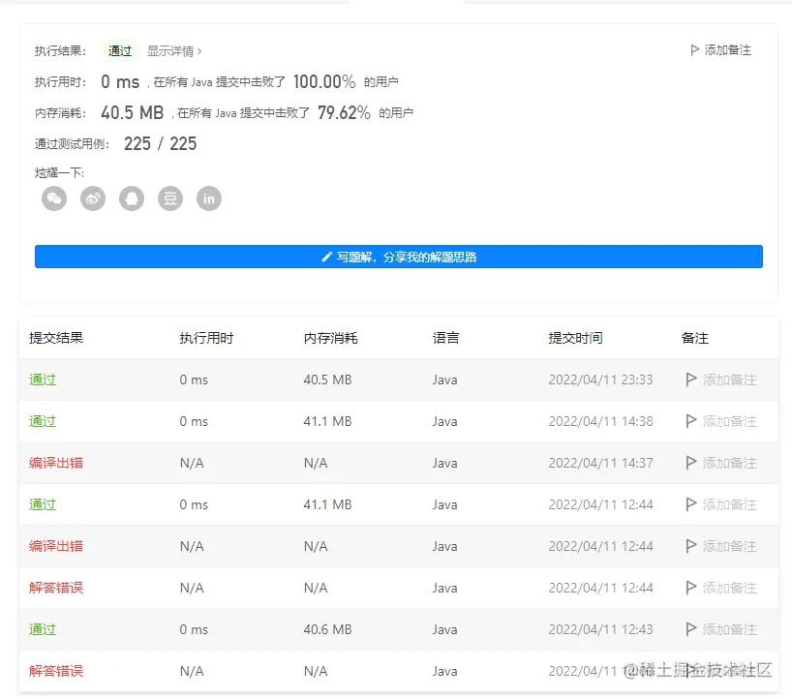
Task: Open the 通过 submission with 40.6 MB memory
Action: pos(43,629)
